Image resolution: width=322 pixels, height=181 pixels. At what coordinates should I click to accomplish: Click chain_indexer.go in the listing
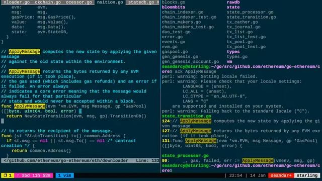point(183,12)
